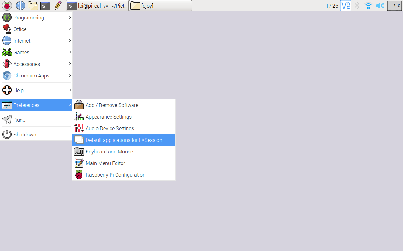The image size is (403, 251).
Task: Click the Bluetooth icon in the tray
Action: (x=357, y=5)
